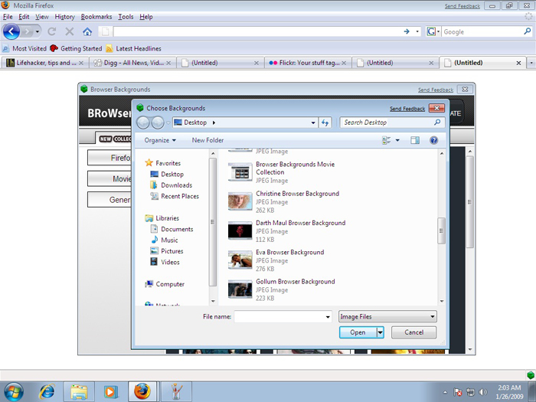The image size is (536, 402).
Task: Open Videos library in the navigation pane
Action: 165,262
